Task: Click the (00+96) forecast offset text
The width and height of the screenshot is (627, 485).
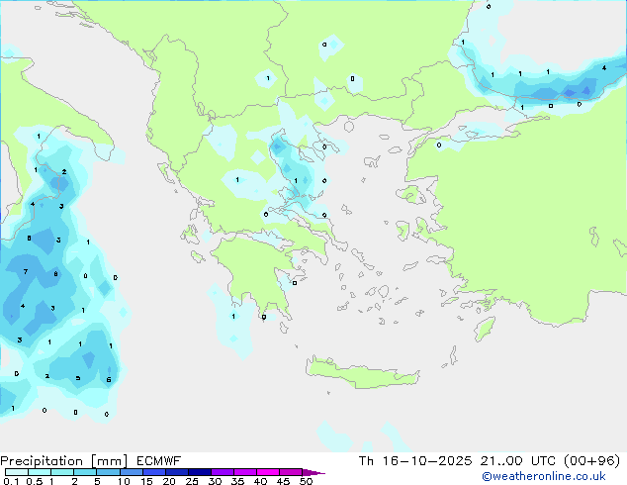Action: click(x=591, y=461)
